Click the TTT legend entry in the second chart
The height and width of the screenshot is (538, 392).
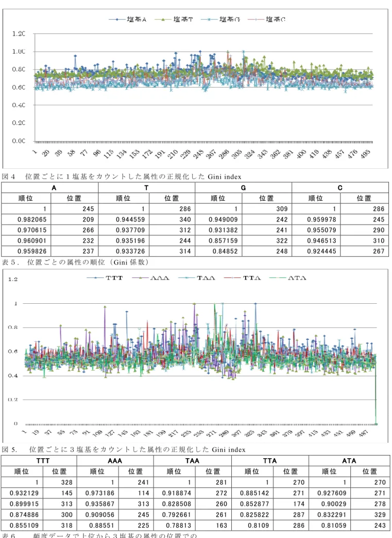pos(105,278)
